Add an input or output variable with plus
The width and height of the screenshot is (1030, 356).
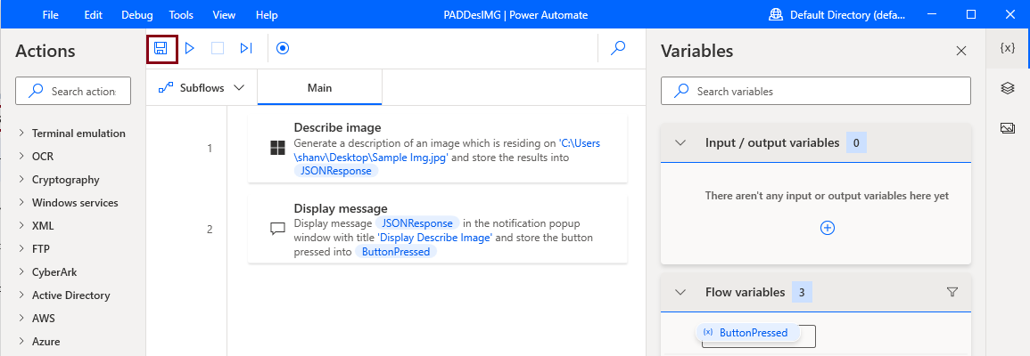tap(828, 228)
